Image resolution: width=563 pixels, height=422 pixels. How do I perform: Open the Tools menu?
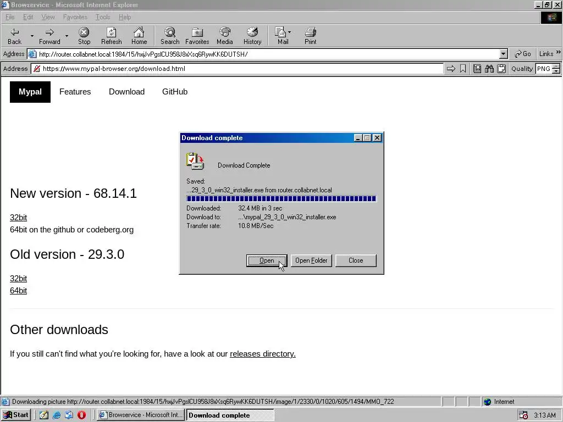click(x=103, y=17)
